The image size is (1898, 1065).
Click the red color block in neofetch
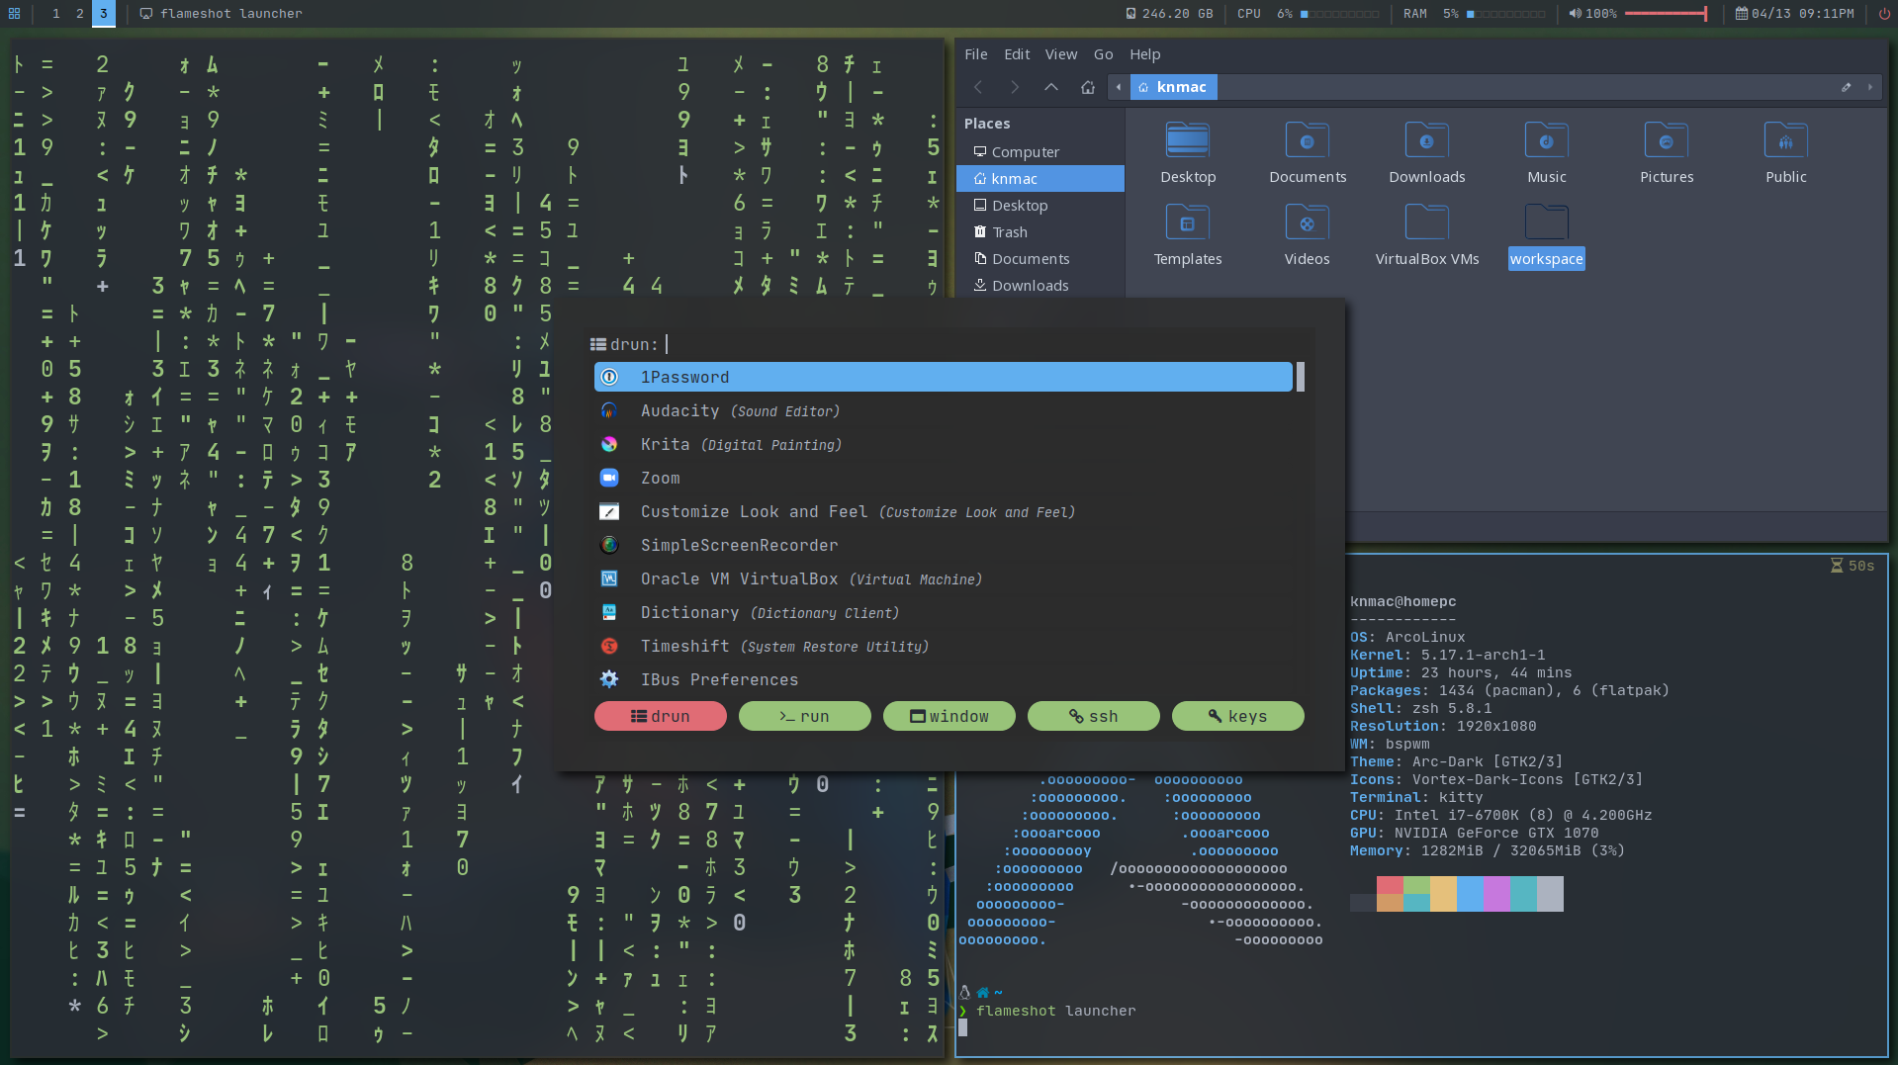click(1390, 885)
